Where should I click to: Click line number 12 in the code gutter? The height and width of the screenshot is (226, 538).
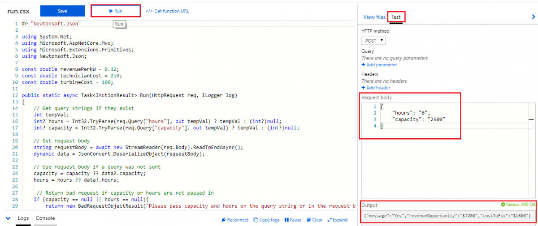[14, 95]
